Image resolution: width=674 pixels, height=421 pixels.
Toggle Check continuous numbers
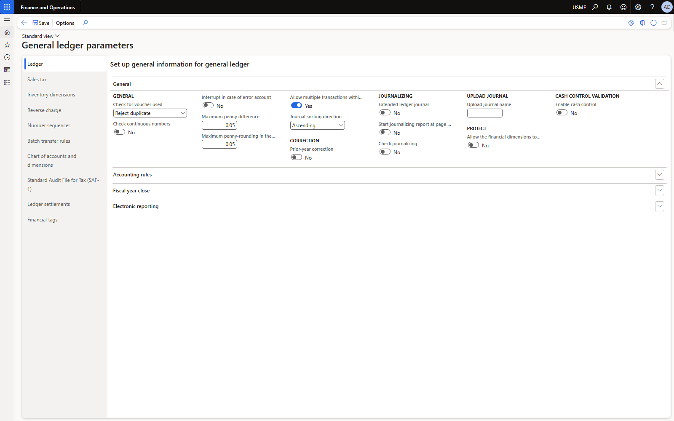120,132
